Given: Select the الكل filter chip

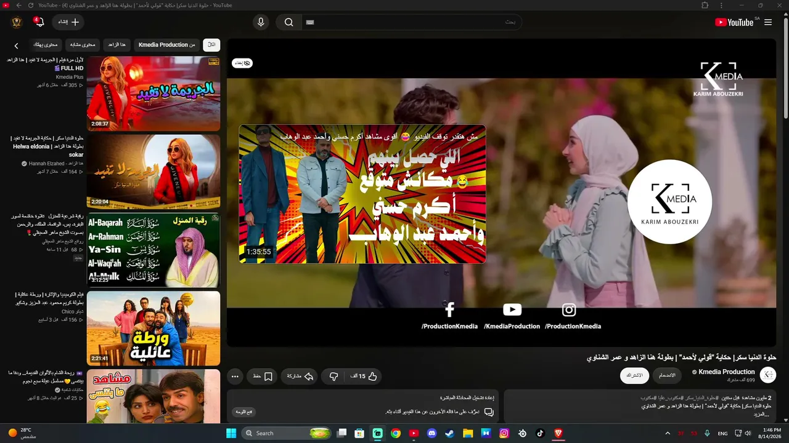Looking at the screenshot, I should click(x=211, y=45).
